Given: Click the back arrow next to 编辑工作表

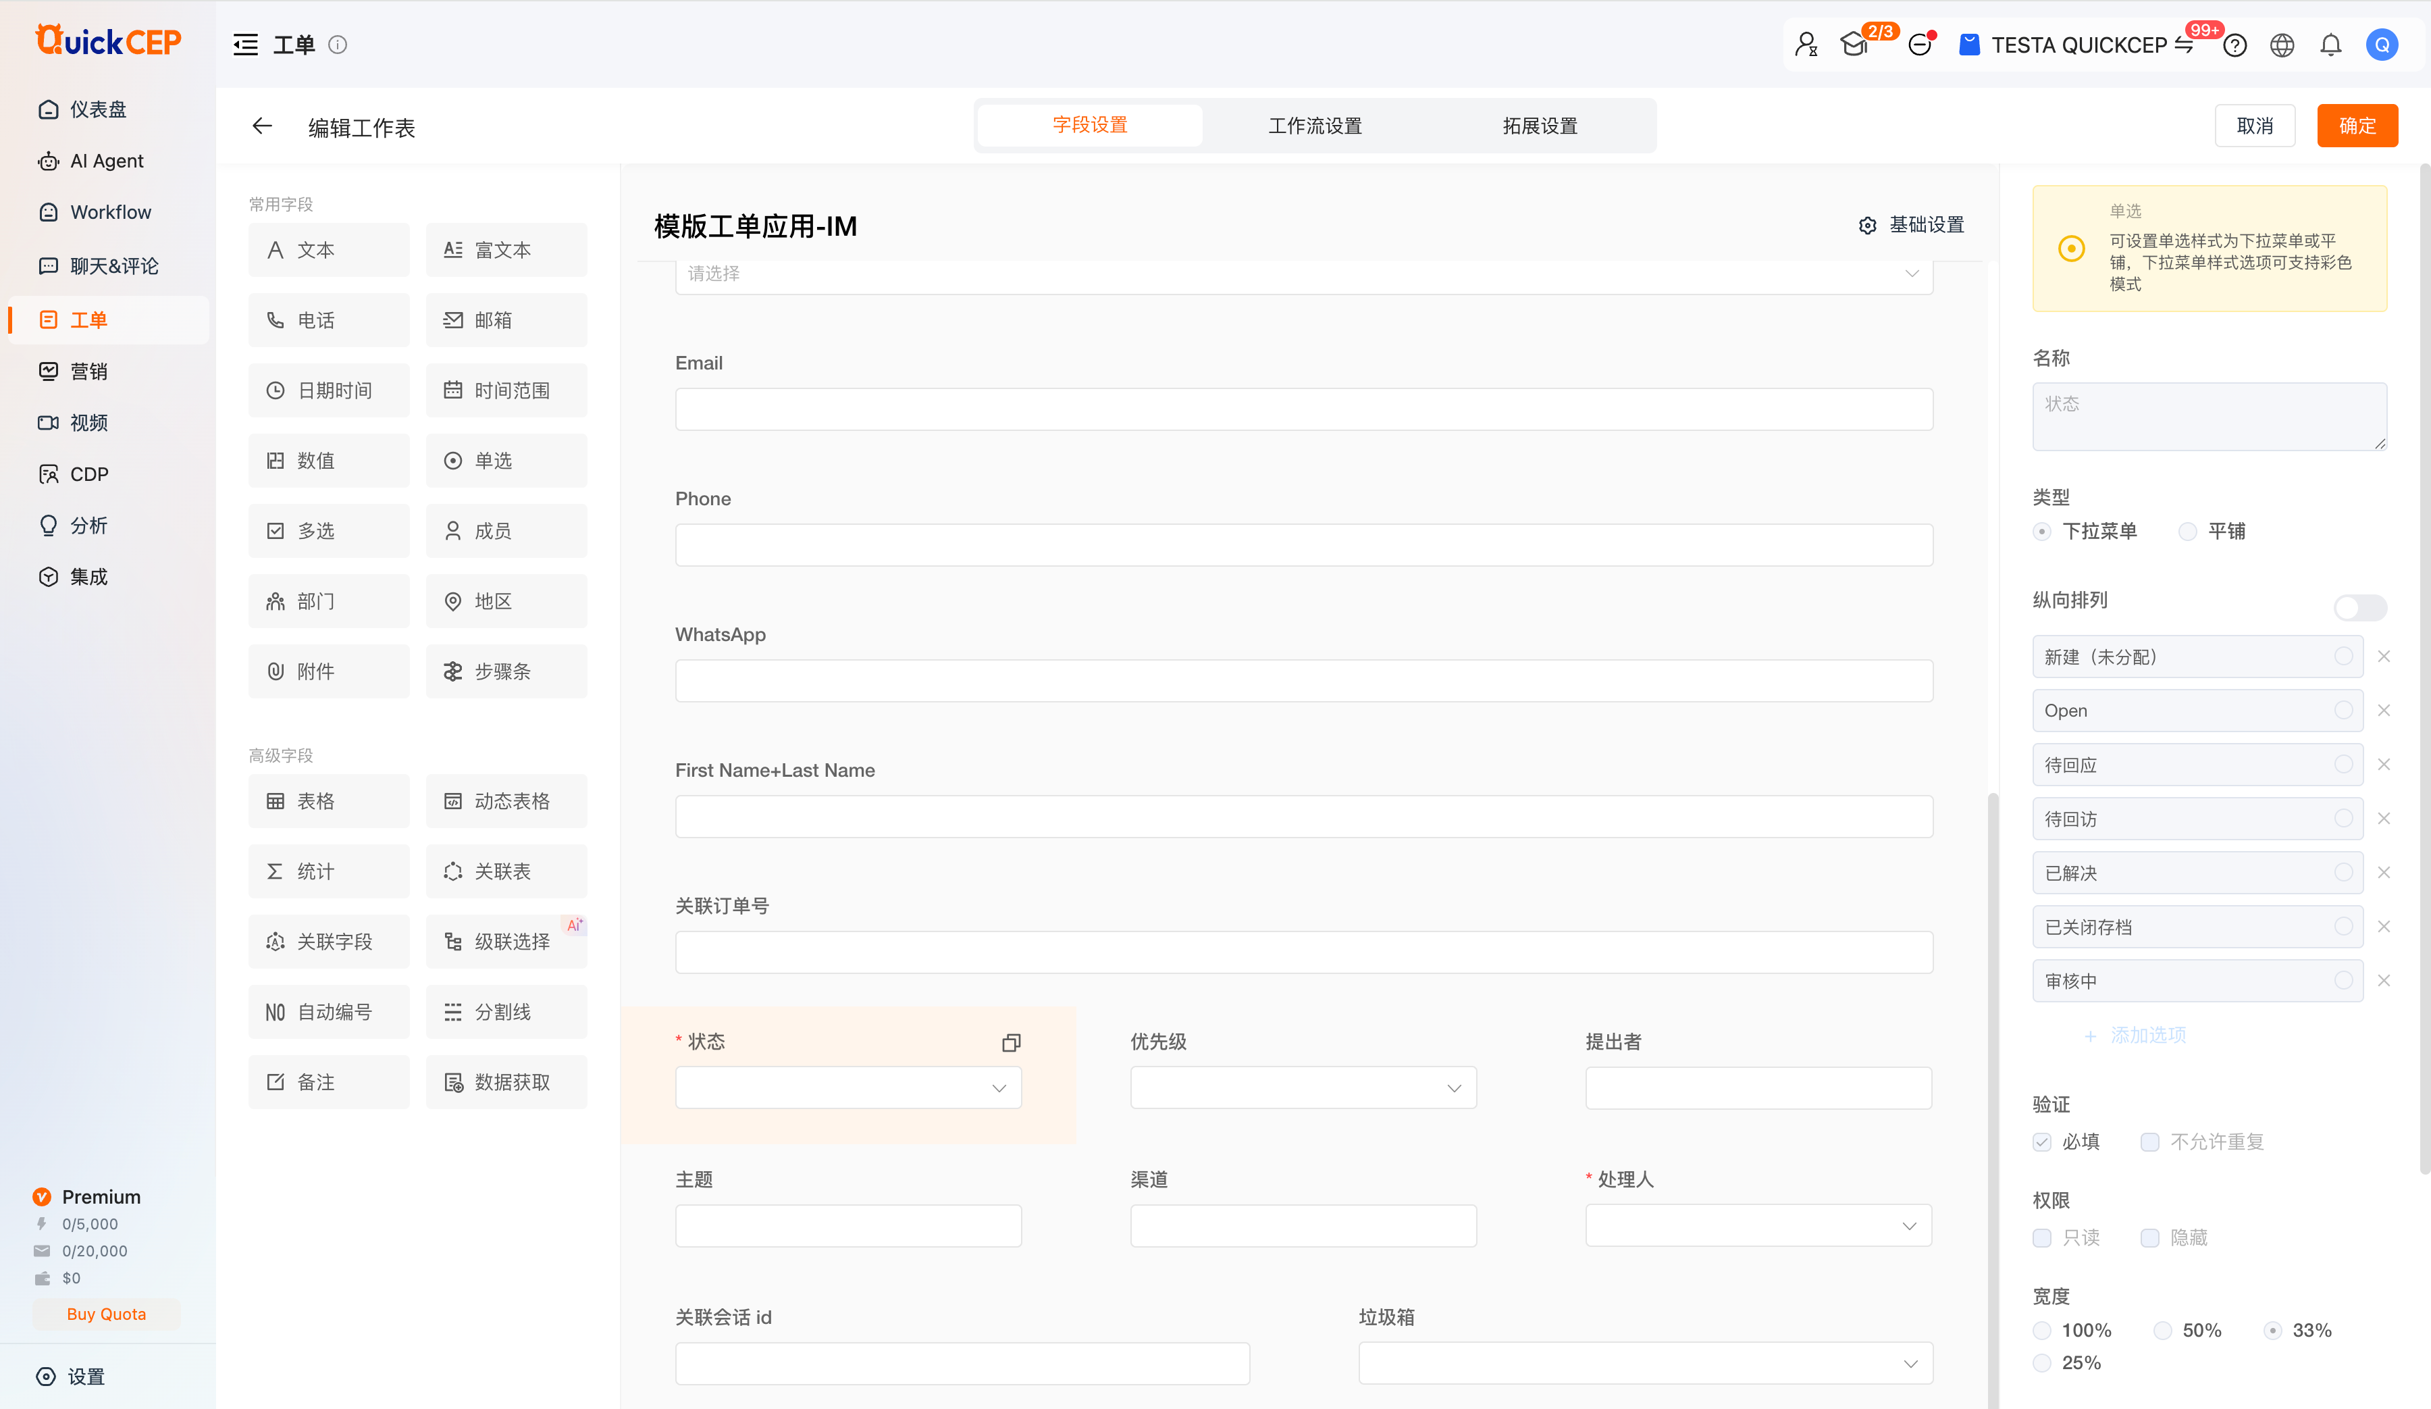Looking at the screenshot, I should 261,126.
